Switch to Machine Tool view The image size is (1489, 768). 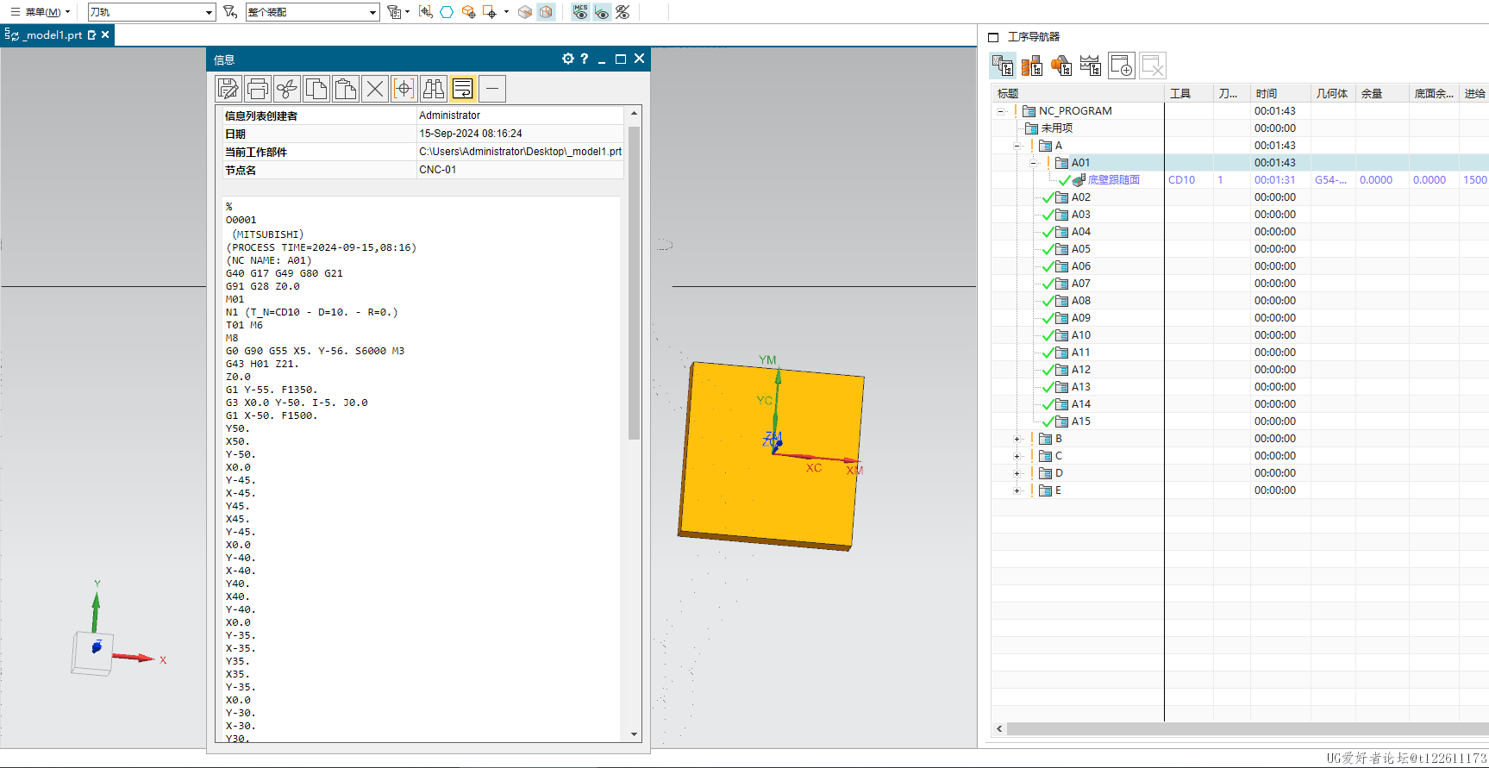1032,66
